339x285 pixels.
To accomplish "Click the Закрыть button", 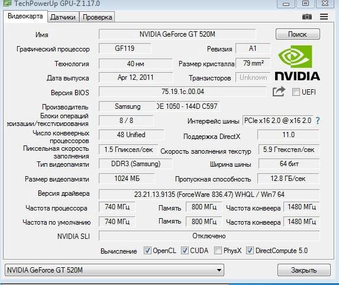I will coord(304,270).
